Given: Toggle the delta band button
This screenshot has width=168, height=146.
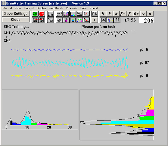Looking at the screenshot, I should [103, 14].
